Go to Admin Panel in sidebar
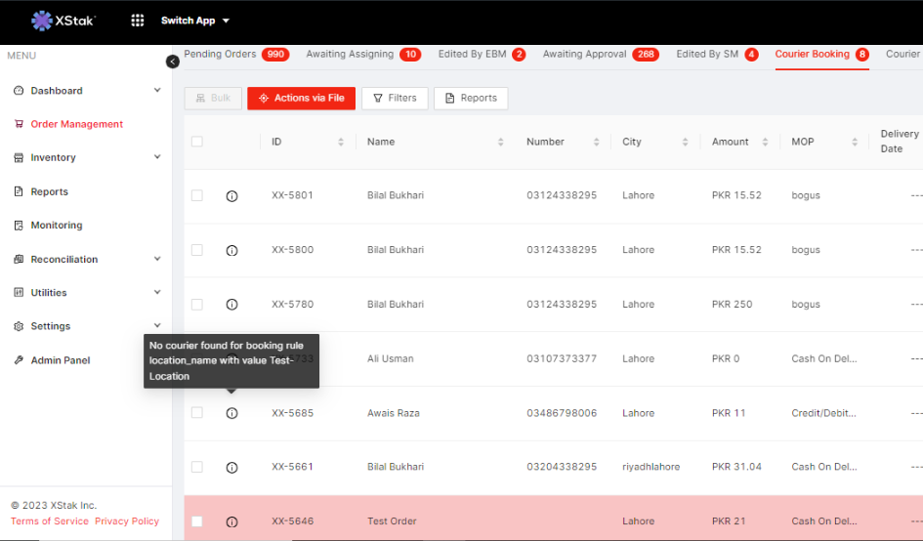 [60, 360]
